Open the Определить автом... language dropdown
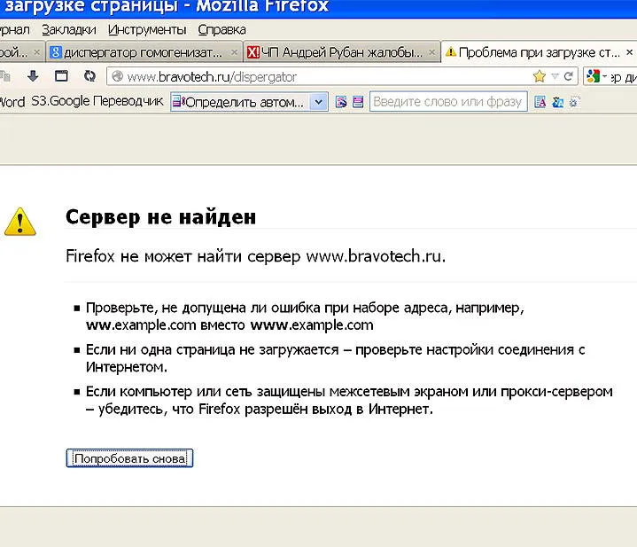This screenshot has width=637, height=547. point(249,102)
